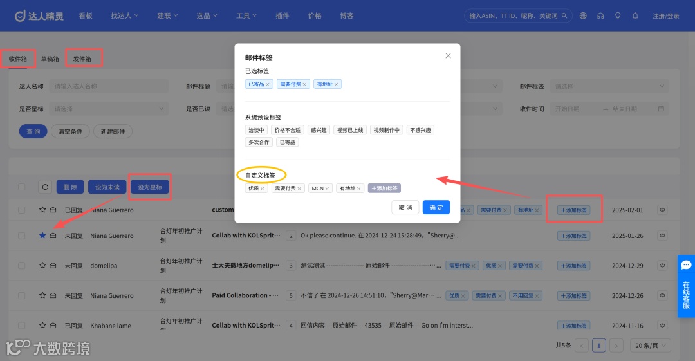Delete custom tag 有地址 in dialog
Image resolution: width=695 pixels, height=361 pixels.
point(358,189)
